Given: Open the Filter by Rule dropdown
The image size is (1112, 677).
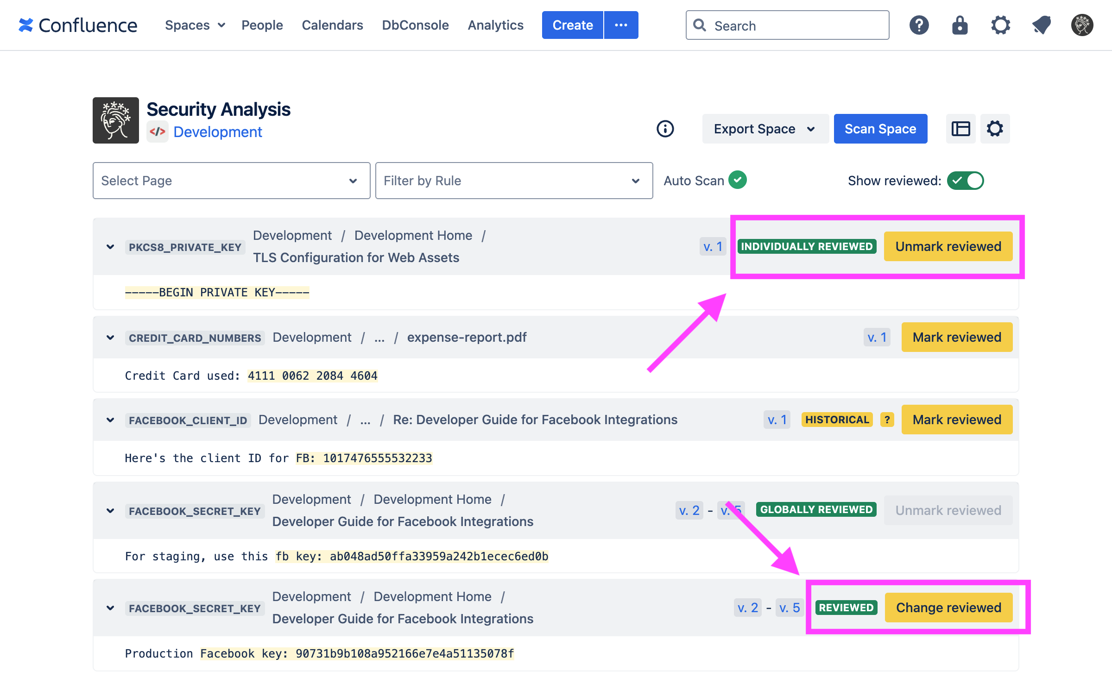Looking at the screenshot, I should 514,181.
